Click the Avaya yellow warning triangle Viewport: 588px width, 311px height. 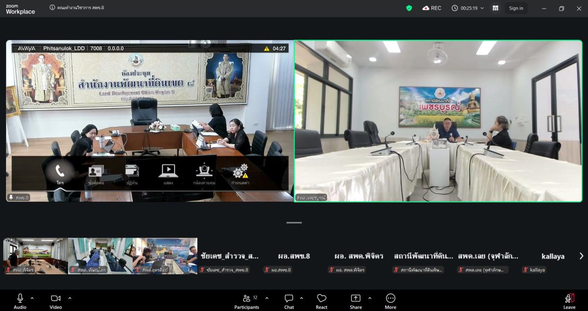click(x=266, y=48)
